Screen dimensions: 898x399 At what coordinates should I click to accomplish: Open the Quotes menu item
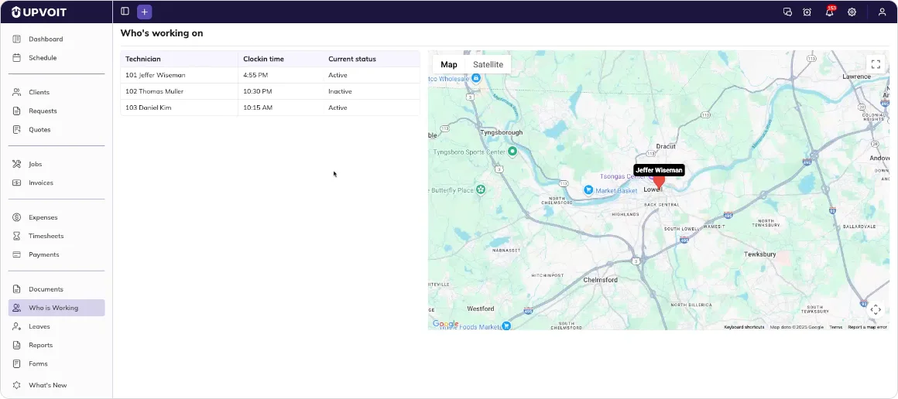coord(39,129)
